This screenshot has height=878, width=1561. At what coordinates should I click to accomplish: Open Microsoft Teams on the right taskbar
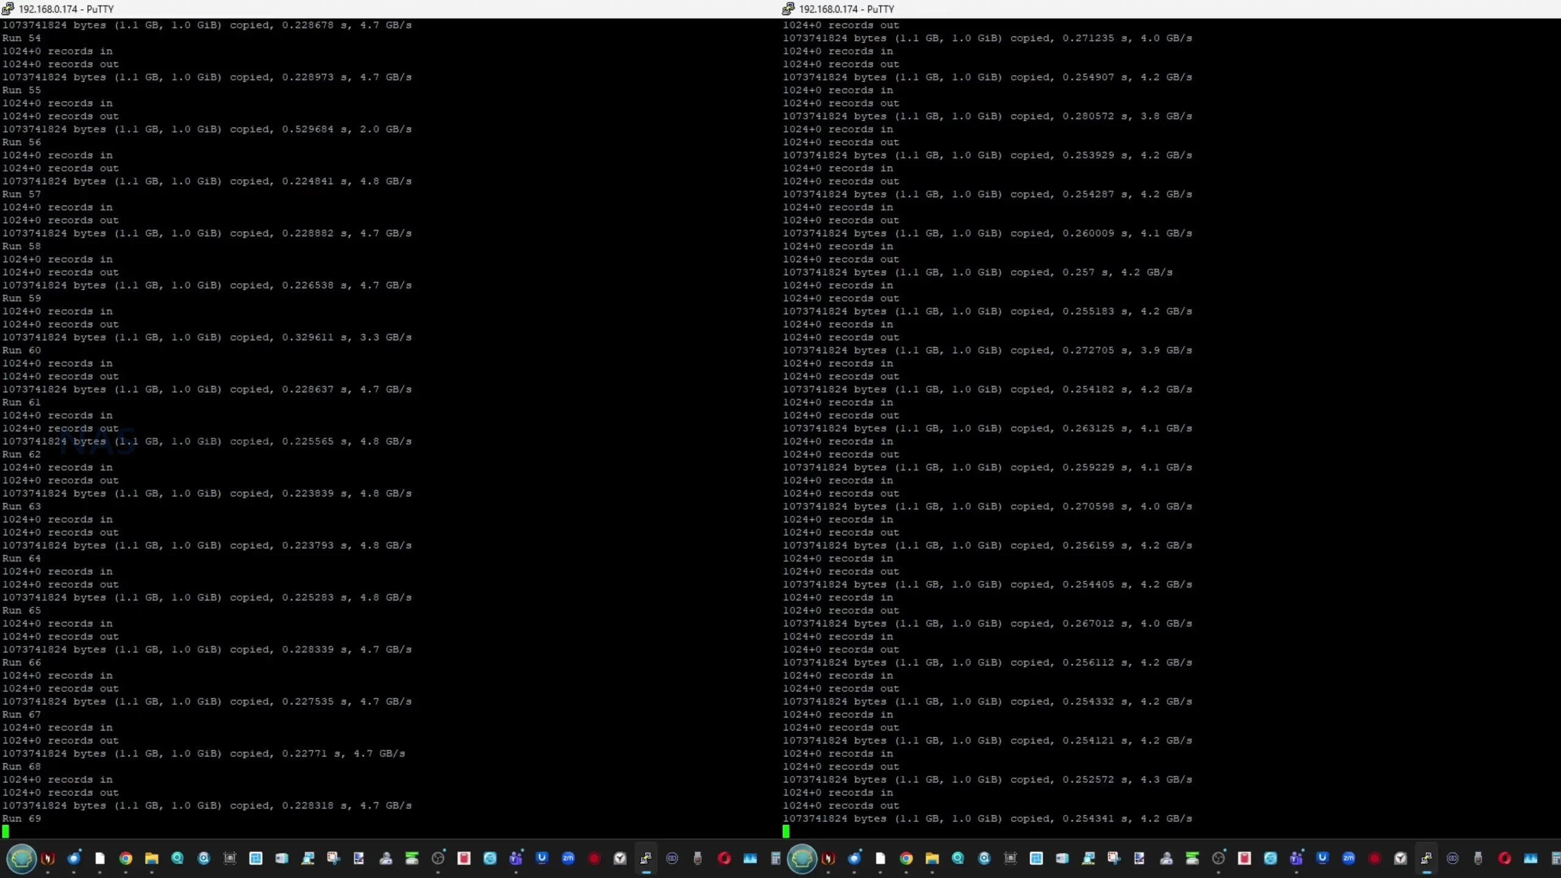(x=1296, y=858)
